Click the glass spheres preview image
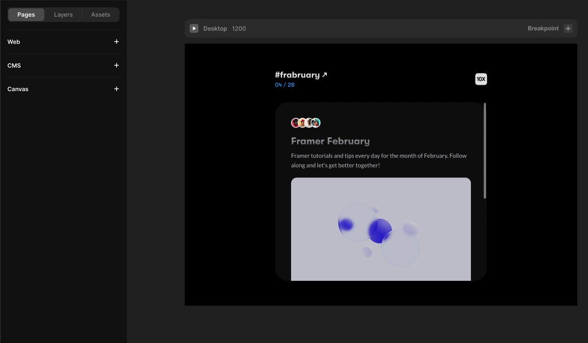This screenshot has width=588, height=343. 381,229
